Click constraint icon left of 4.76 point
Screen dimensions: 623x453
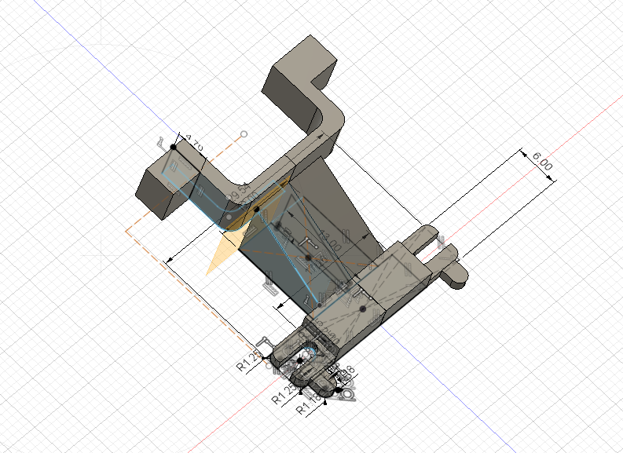click(161, 142)
